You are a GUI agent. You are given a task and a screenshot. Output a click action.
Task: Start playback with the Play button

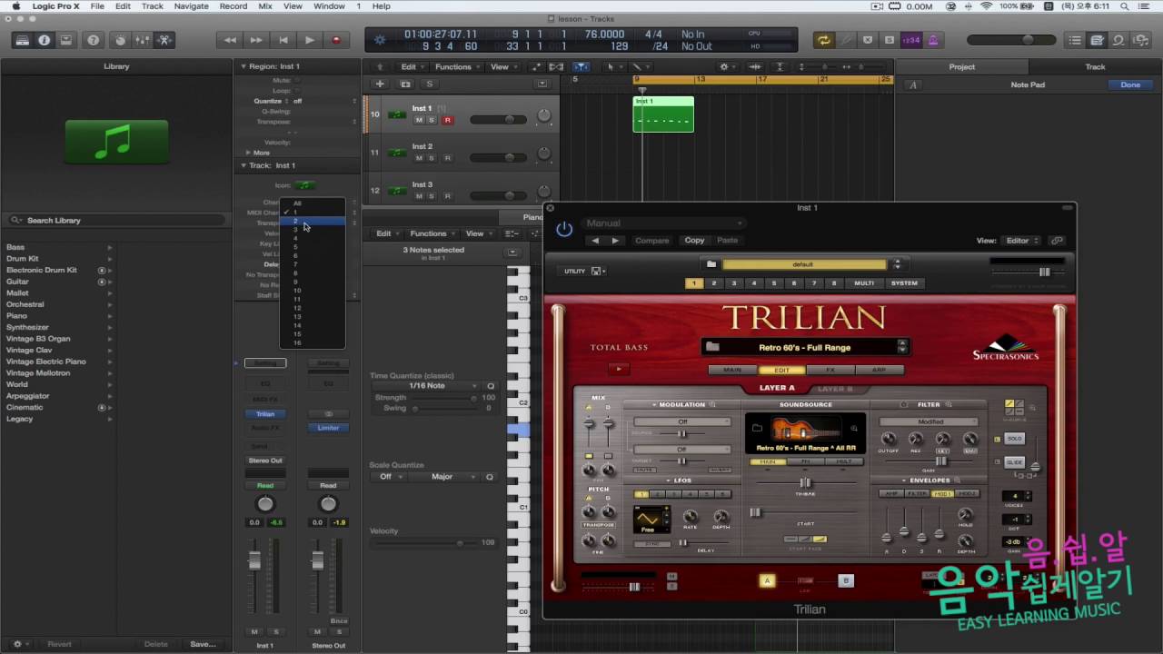click(310, 40)
